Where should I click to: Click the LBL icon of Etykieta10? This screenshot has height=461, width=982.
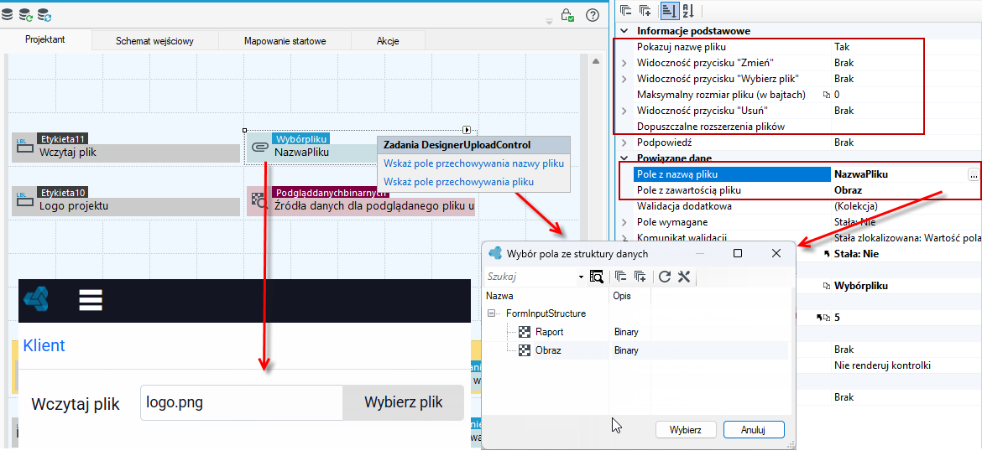click(24, 200)
